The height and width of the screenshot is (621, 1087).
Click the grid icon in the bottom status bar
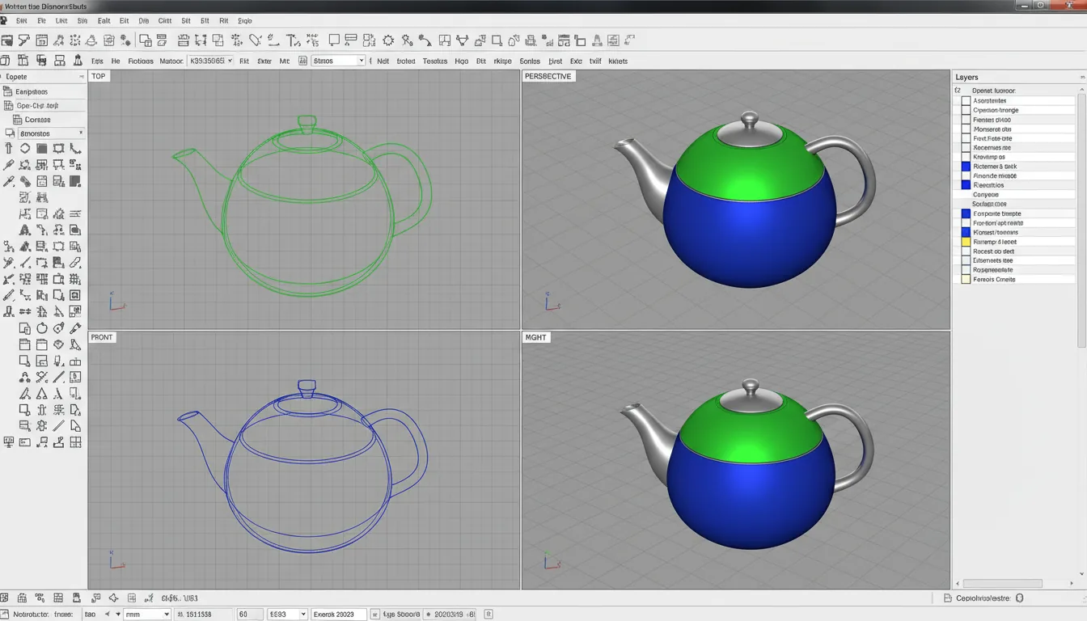[x=57, y=598]
